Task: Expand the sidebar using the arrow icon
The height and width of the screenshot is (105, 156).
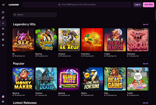Action: 3,5
